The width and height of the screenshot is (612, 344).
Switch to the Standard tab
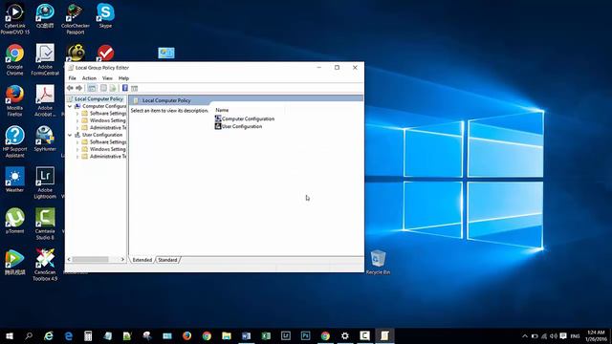tap(167, 260)
